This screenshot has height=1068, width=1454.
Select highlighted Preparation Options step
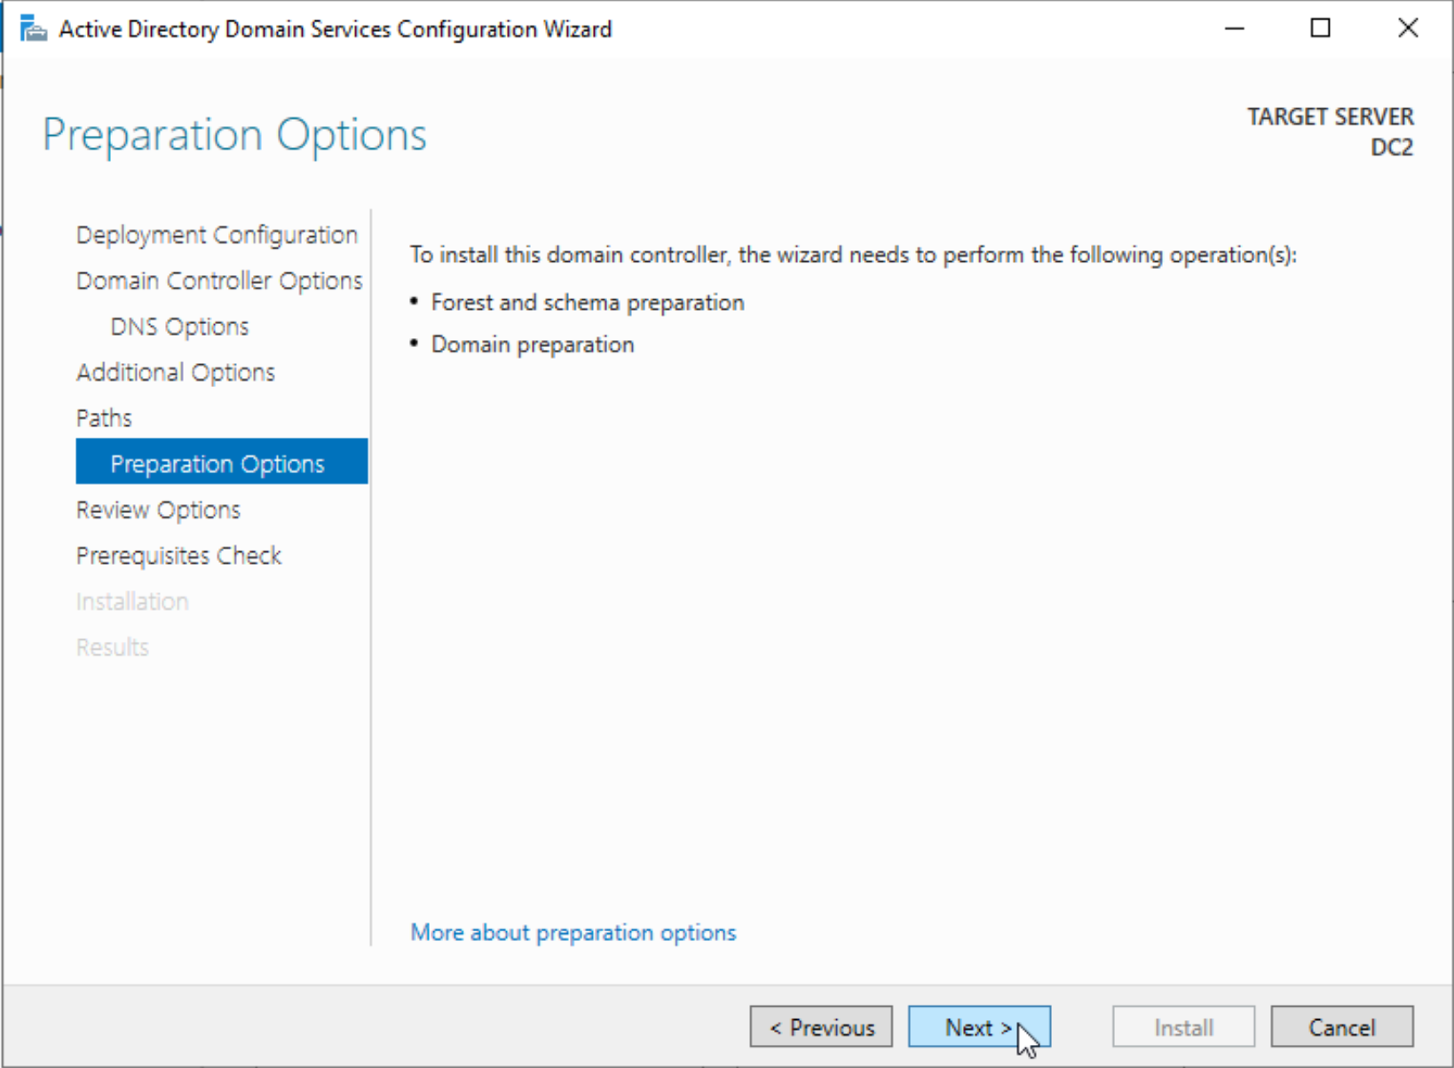point(222,462)
